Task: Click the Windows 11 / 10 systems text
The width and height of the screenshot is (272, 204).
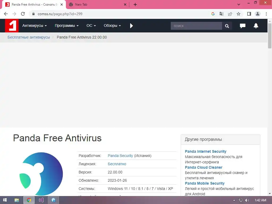Action: pyautogui.click(x=140, y=189)
